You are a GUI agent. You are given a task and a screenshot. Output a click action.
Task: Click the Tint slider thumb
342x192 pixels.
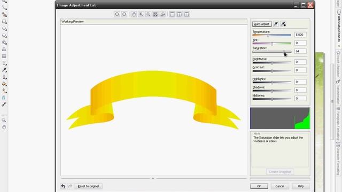(x=272, y=44)
